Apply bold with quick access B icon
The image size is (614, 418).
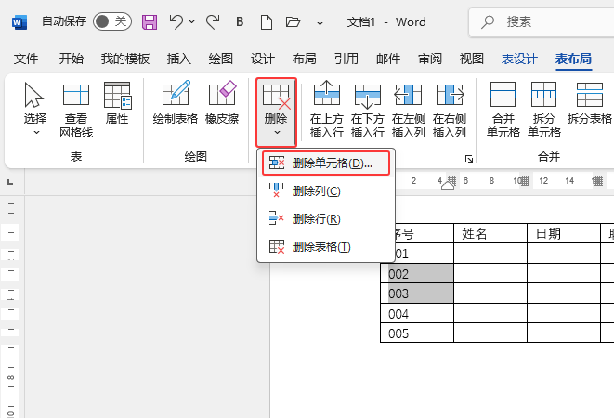(x=240, y=21)
